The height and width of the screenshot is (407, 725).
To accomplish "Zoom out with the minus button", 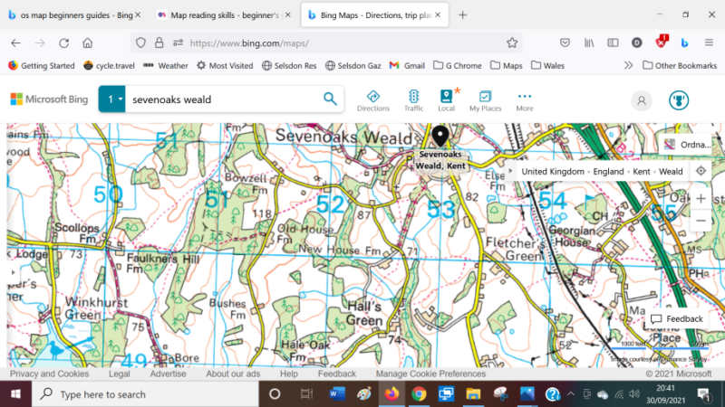I will pyautogui.click(x=701, y=221).
